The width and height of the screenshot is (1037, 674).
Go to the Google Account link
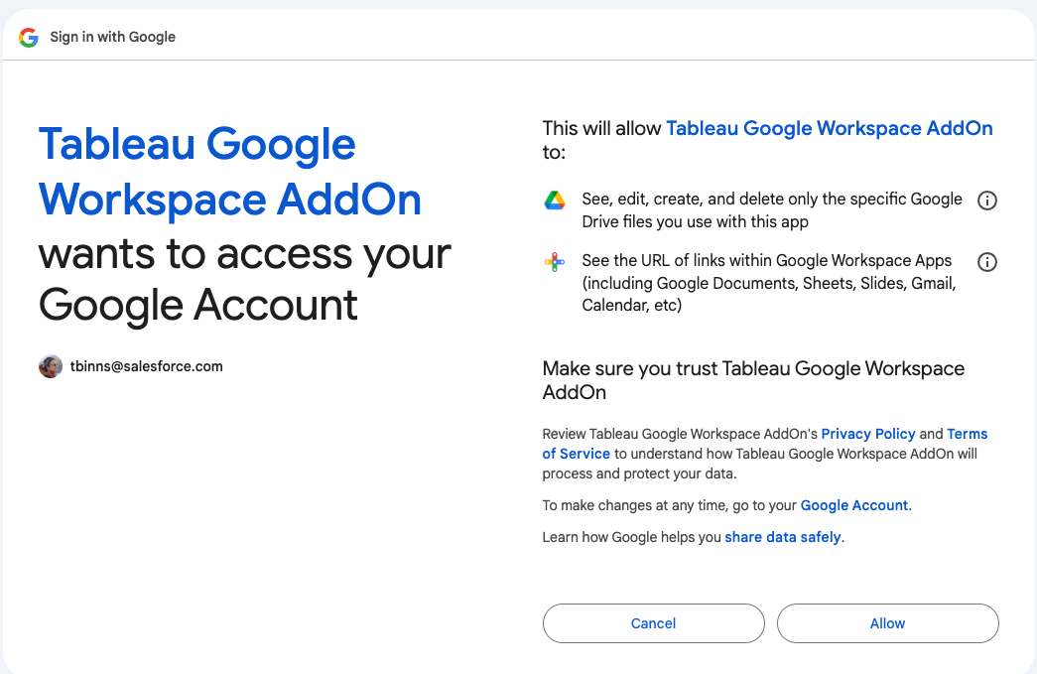click(x=853, y=505)
